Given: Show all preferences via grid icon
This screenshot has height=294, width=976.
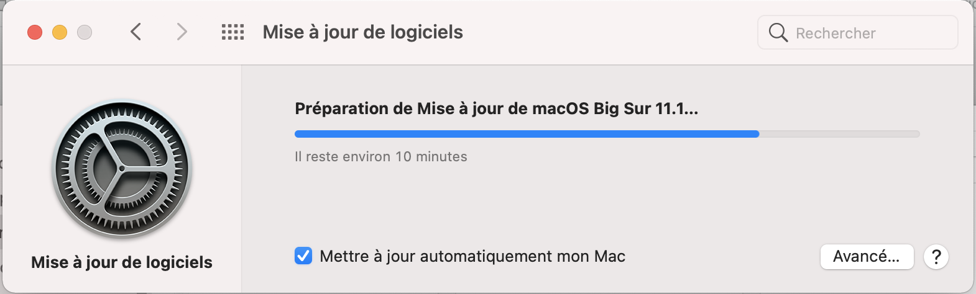Looking at the screenshot, I should point(233,32).
